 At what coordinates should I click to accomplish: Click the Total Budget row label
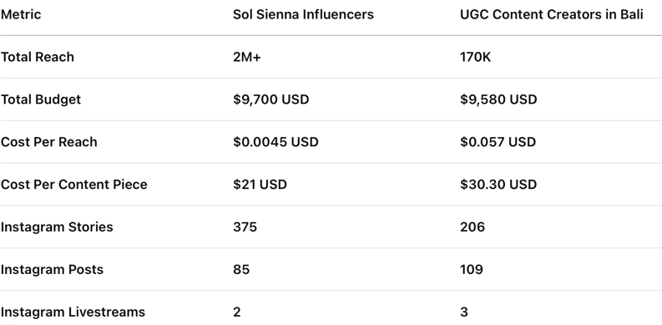pos(41,99)
